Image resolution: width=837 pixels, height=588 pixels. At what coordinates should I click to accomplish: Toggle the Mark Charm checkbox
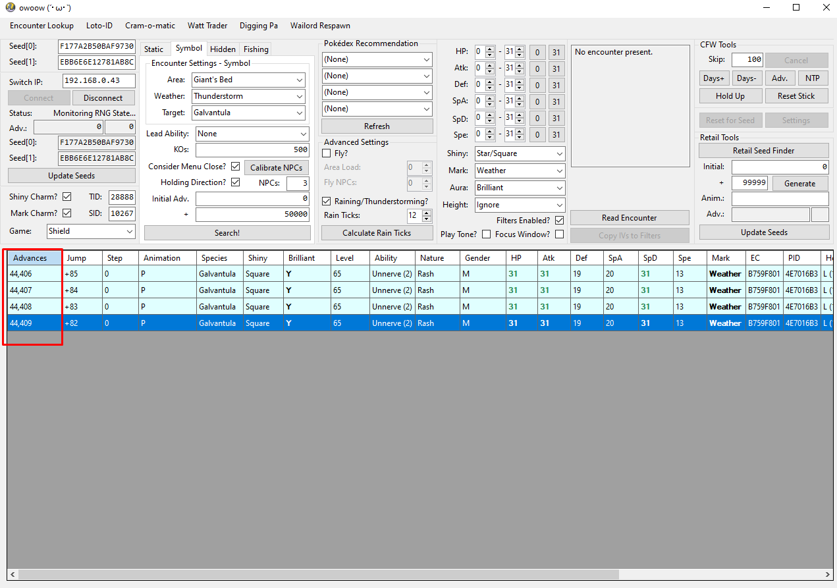[67, 213]
